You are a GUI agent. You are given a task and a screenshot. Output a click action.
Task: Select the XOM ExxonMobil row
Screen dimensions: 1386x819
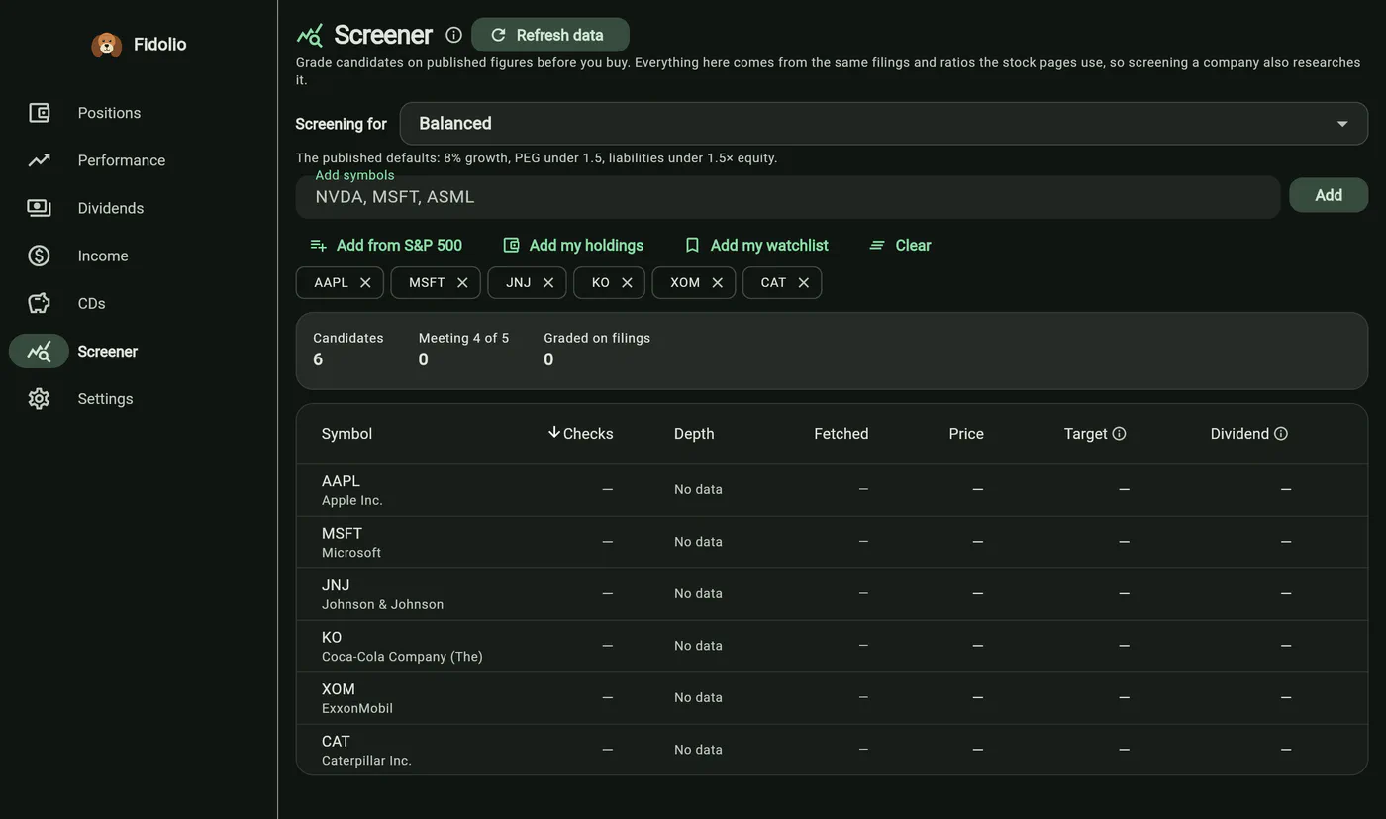click(832, 698)
